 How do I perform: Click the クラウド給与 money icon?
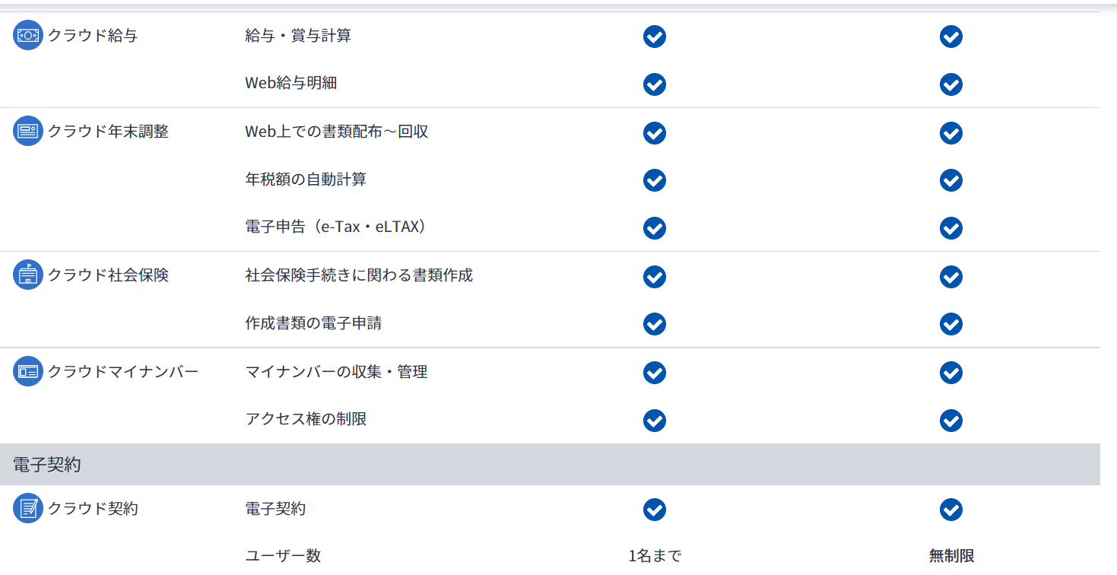click(x=28, y=35)
